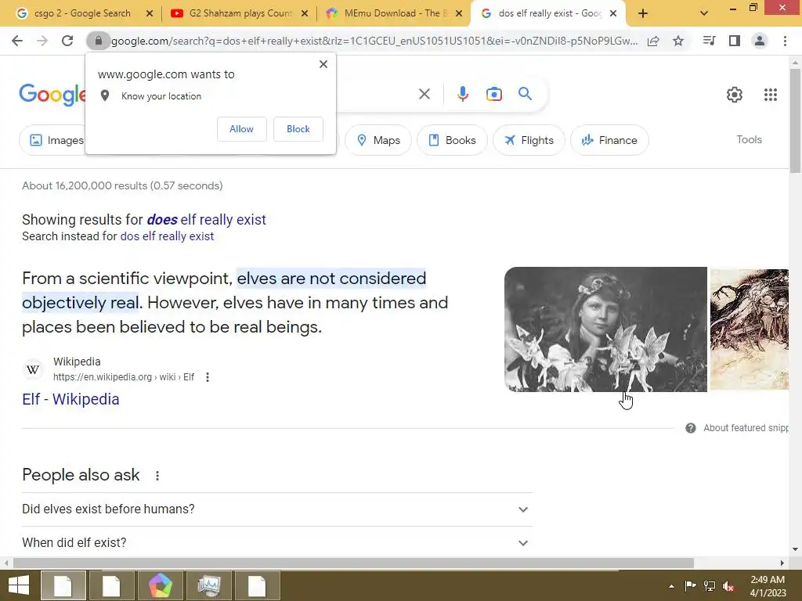Screen dimensions: 802x601
Task: Block Google location access
Action: (x=298, y=129)
